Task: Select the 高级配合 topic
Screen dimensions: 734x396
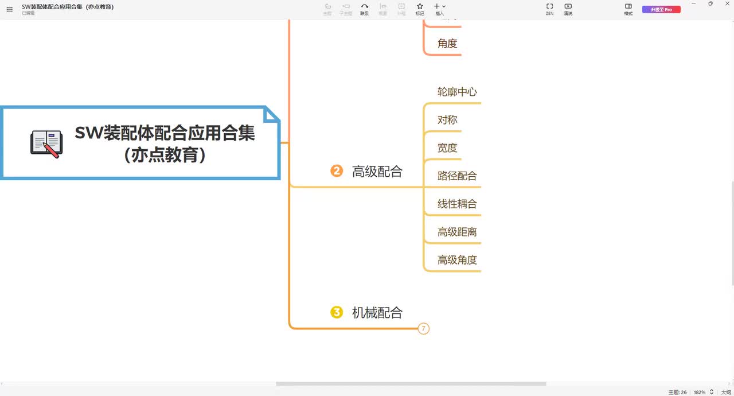Action: (x=377, y=171)
